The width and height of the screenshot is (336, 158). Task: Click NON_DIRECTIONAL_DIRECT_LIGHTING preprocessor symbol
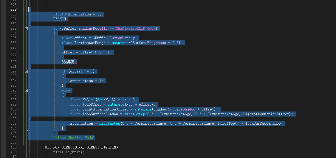pos(86,147)
